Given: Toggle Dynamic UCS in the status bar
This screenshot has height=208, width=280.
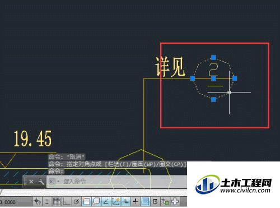Looking at the screenshot, I should coord(116,201).
